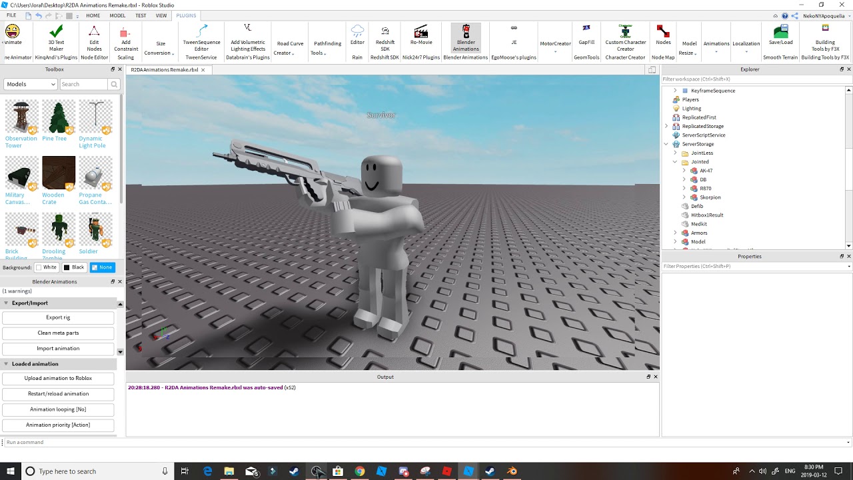853x480 pixels.
Task: Switch to the HOME tab
Action: (x=93, y=15)
